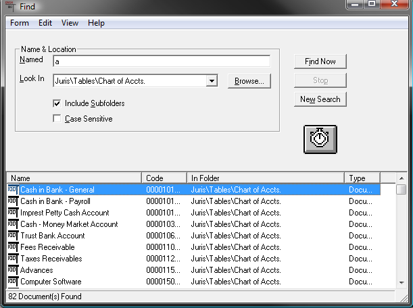Click the stopwatch search icon

coord(320,139)
